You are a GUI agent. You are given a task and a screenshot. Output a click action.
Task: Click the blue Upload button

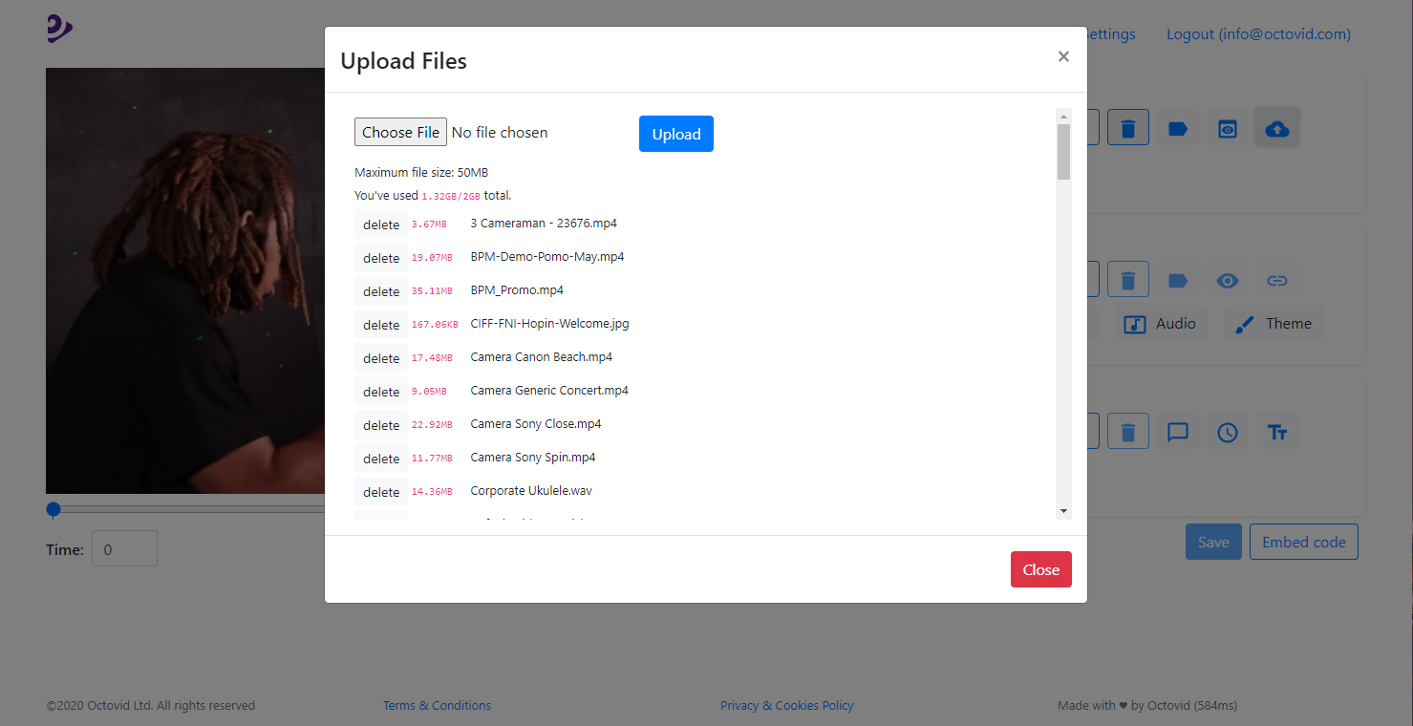676,134
